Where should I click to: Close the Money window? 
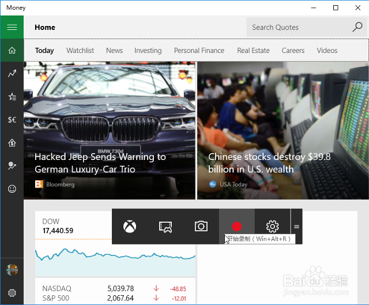click(357, 7)
